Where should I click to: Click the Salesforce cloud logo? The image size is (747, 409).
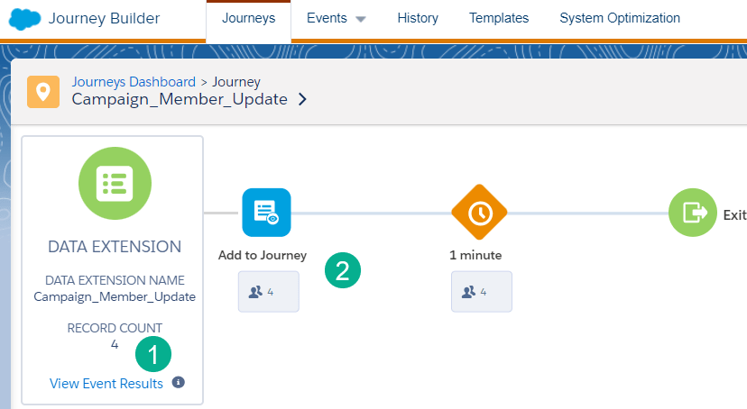(24, 19)
